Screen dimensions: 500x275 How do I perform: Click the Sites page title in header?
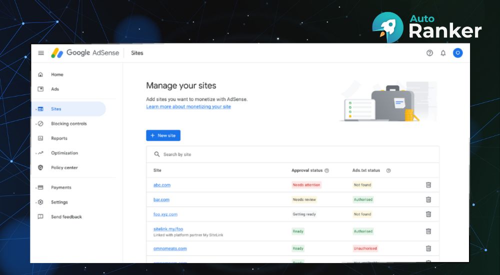(x=137, y=53)
